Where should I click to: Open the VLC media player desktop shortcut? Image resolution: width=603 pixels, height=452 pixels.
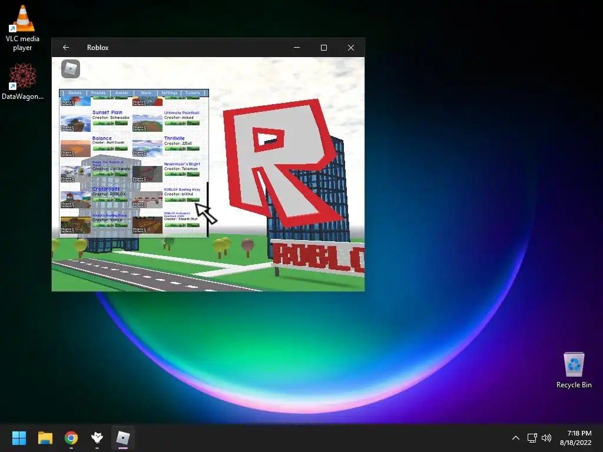pos(22,28)
